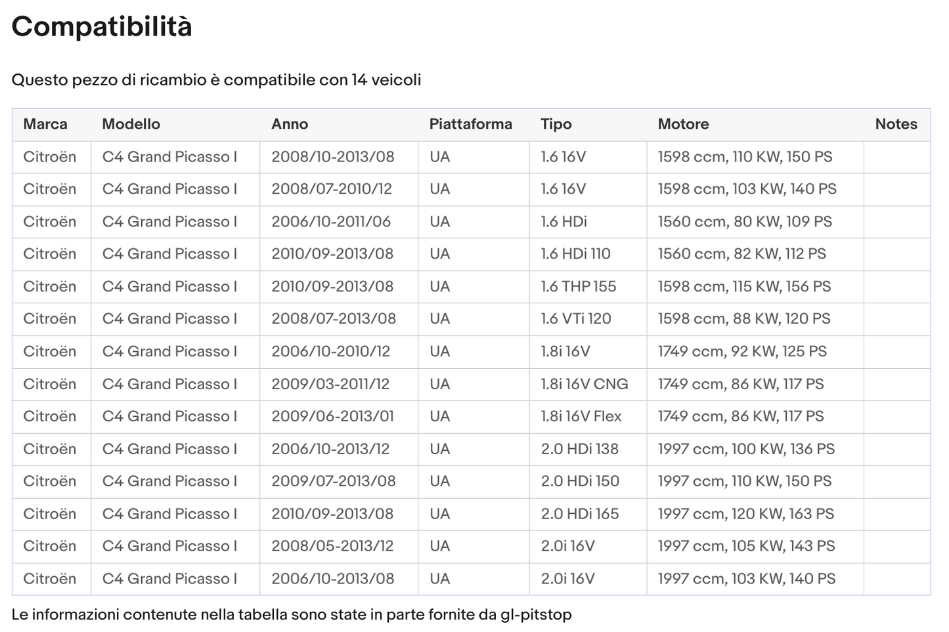The image size is (949, 632).
Task: Click the 1.6 THP 155 type cell
Action: point(578,287)
